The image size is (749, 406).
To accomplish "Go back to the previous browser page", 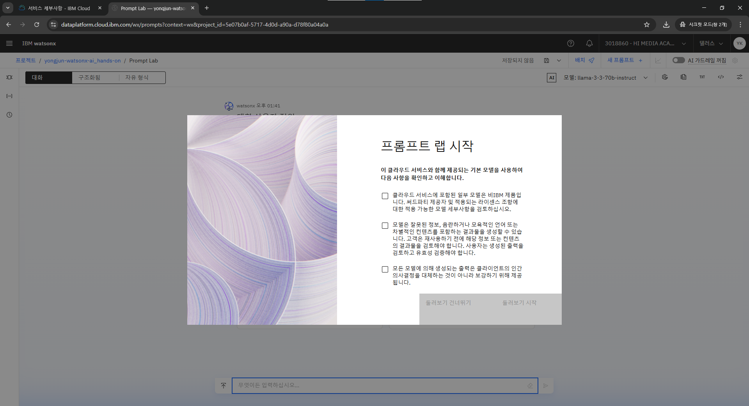I will point(9,25).
